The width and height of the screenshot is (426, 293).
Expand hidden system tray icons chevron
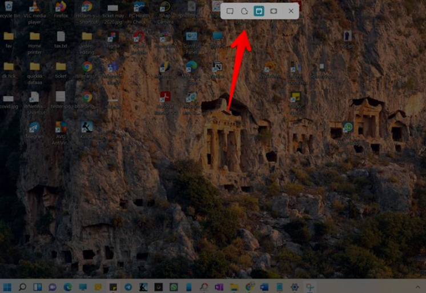click(417, 287)
